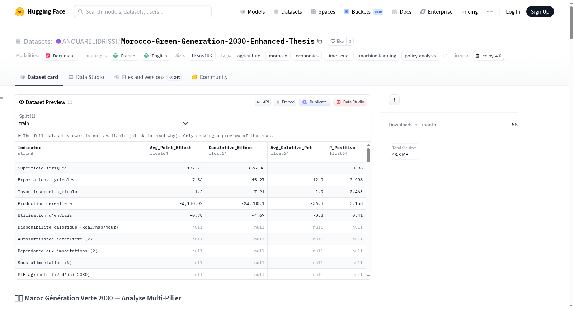Click the Maroc Génération Verte 2030 heading
574x309 pixels.
point(98,298)
